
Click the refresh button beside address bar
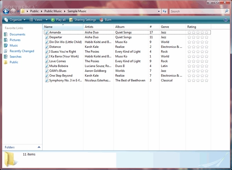165,12
